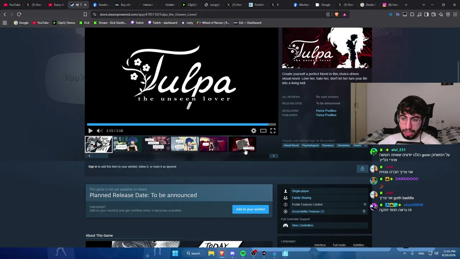Switch to the Golden tab
Screen dimensions: 460x259
pyautogui.click(x=167, y=5)
